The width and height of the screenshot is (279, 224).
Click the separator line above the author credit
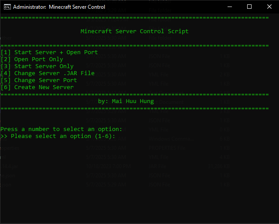134,94
